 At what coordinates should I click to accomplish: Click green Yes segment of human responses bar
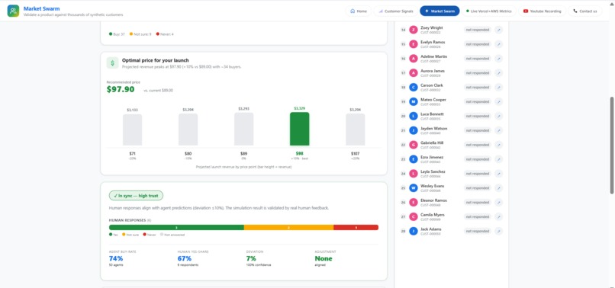coord(176,227)
